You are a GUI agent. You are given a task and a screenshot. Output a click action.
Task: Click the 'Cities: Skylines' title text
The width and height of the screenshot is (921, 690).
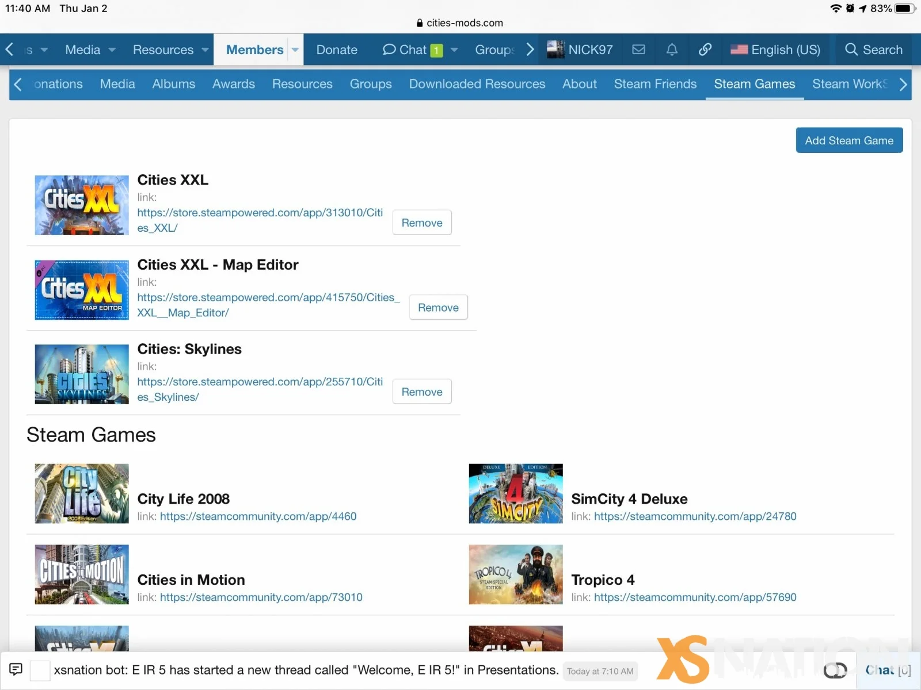(189, 349)
